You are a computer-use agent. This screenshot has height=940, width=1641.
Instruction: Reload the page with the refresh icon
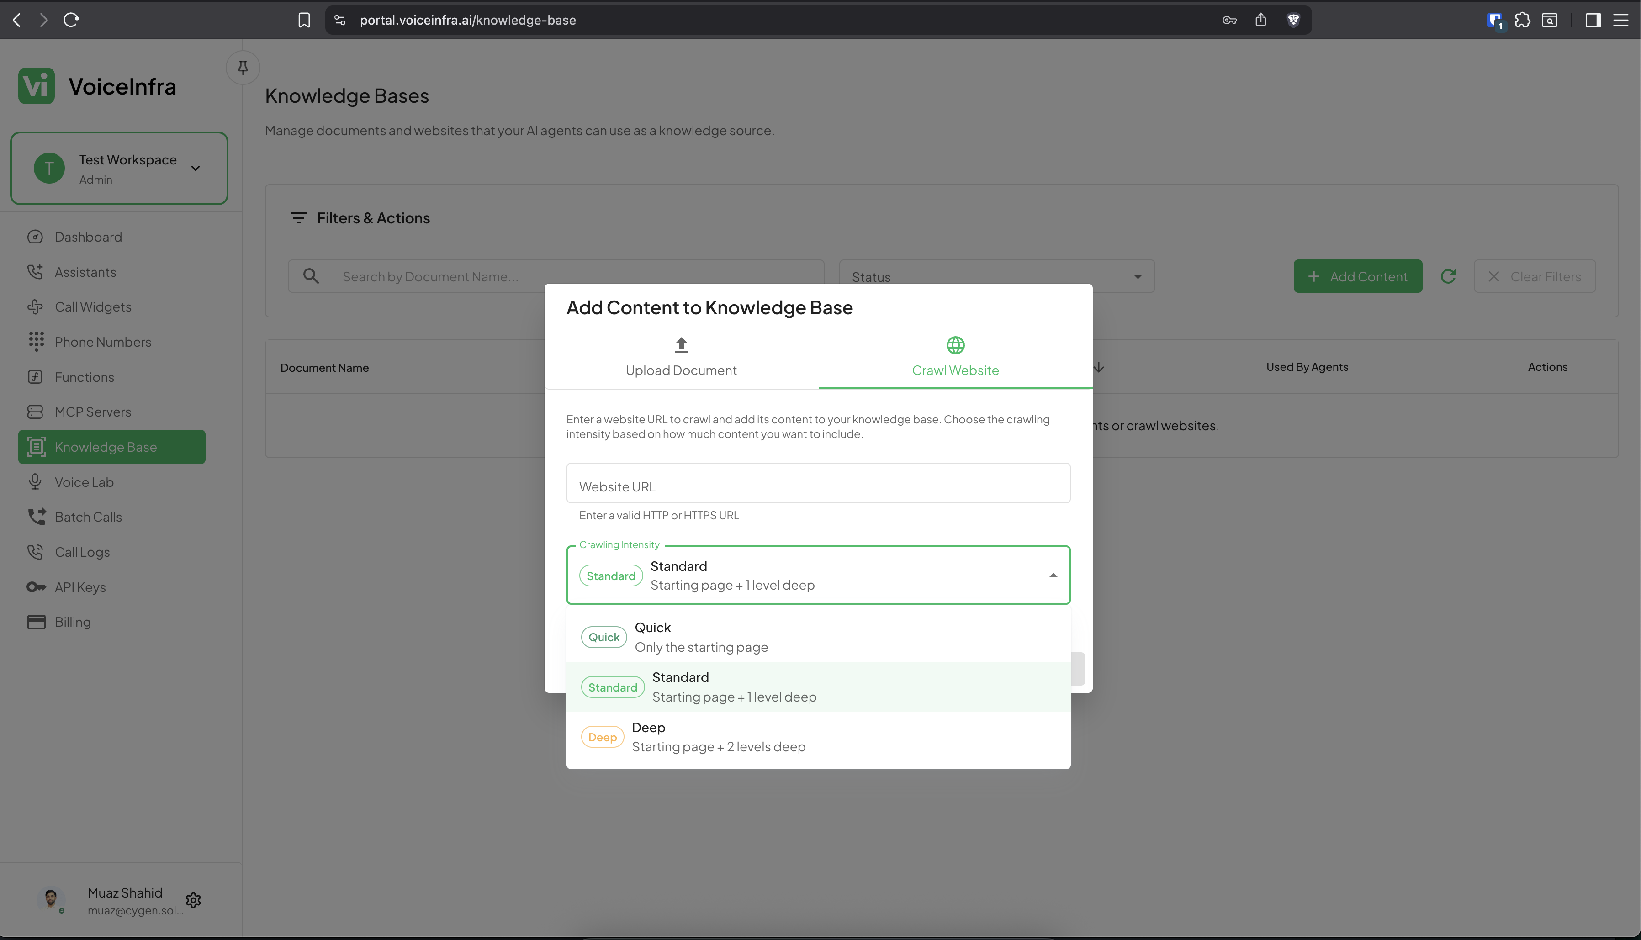click(x=71, y=20)
